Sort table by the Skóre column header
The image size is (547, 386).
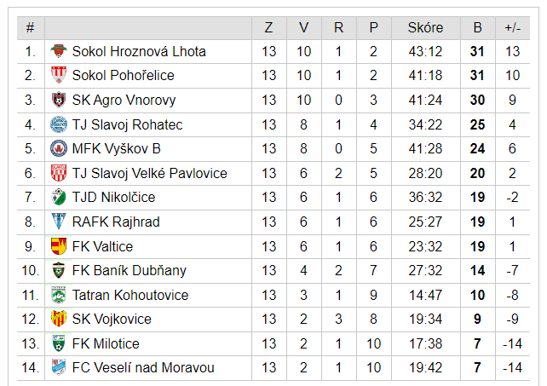pos(425,27)
